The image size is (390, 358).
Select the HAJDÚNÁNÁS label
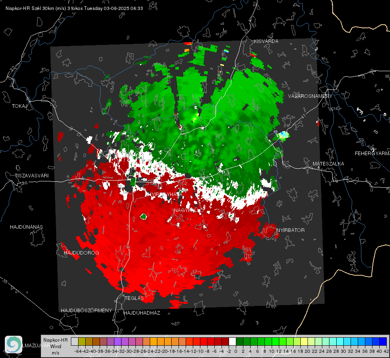pos(26,227)
